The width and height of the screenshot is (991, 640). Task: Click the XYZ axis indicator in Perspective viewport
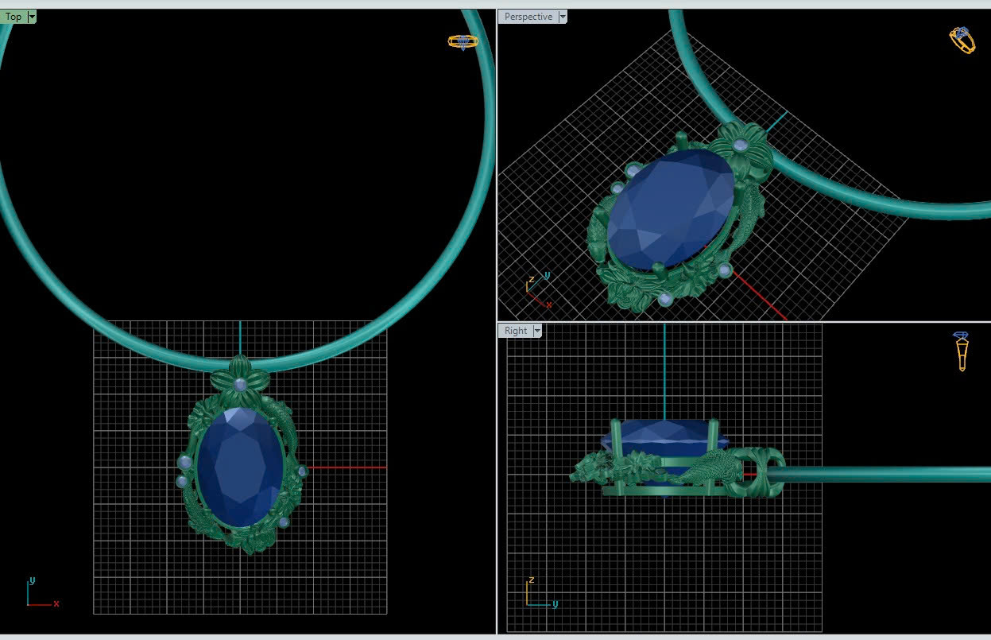pyautogui.click(x=538, y=290)
